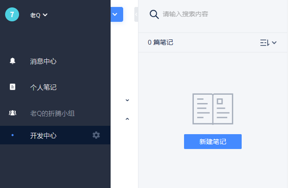Click the bell icon for 消息中心

click(13, 61)
